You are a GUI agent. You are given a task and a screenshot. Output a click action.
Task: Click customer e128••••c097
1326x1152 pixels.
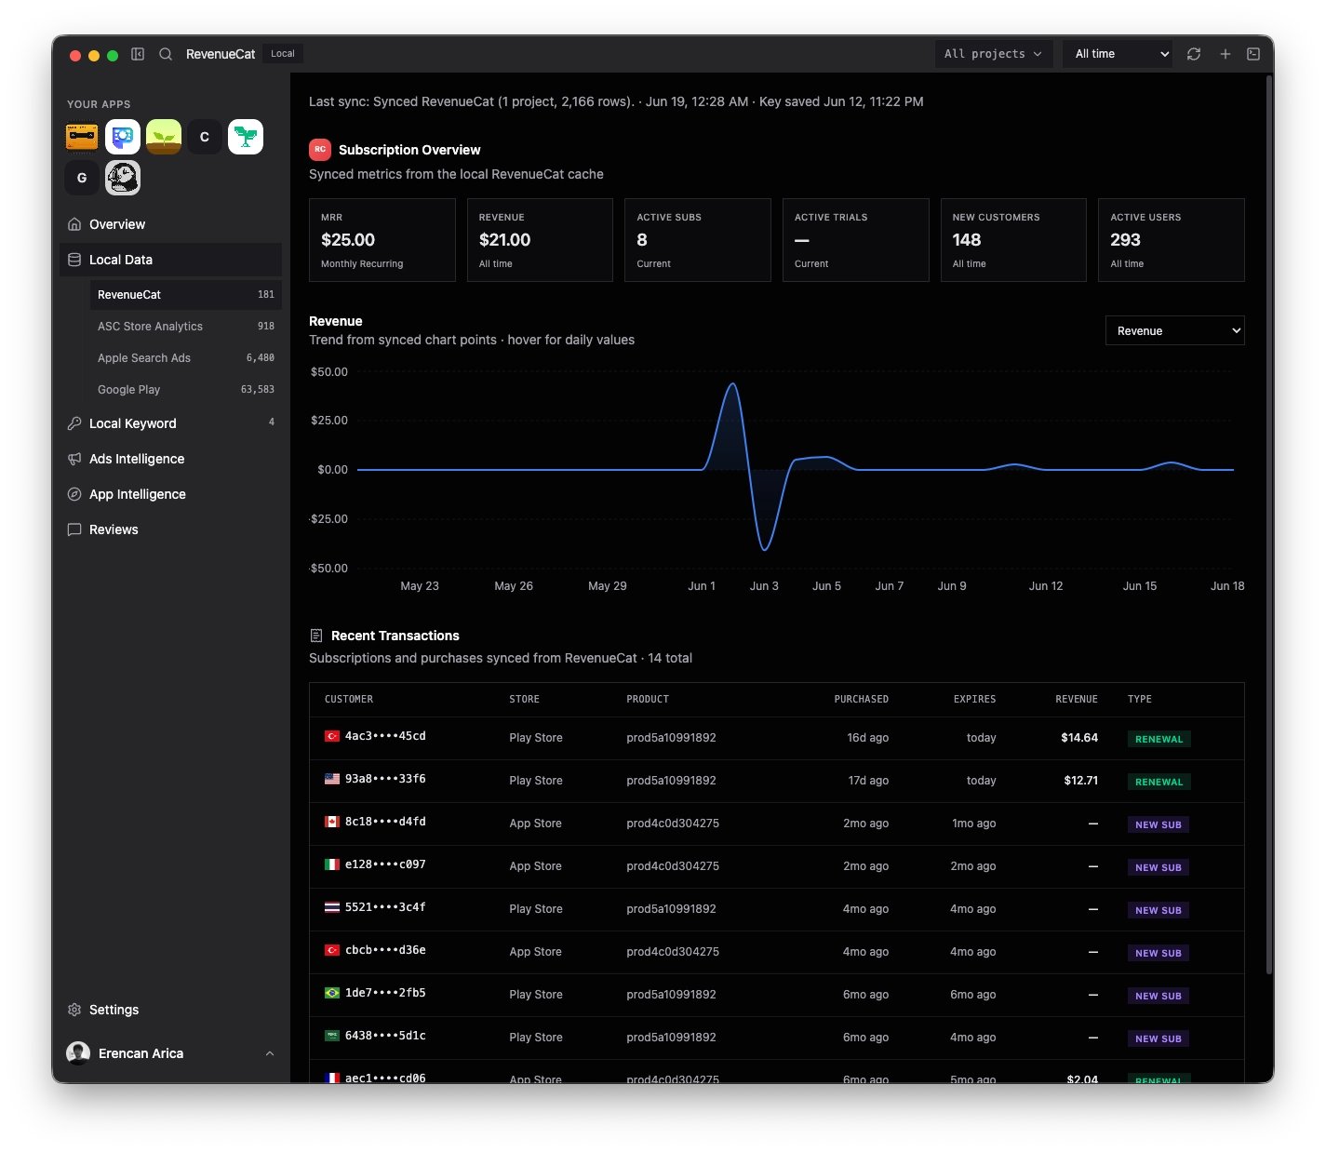click(385, 864)
